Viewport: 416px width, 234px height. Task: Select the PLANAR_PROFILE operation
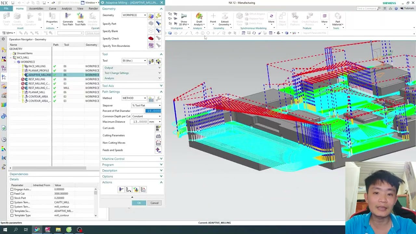[x=39, y=71]
